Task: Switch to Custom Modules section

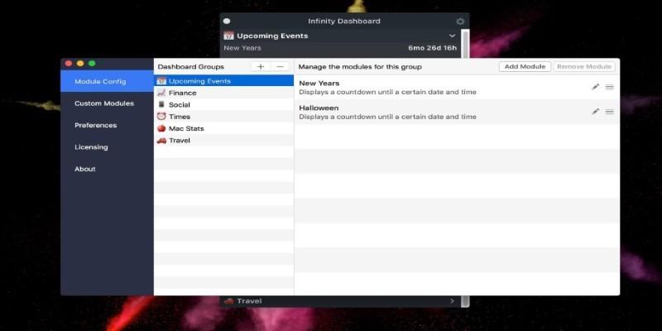Action: pos(103,103)
